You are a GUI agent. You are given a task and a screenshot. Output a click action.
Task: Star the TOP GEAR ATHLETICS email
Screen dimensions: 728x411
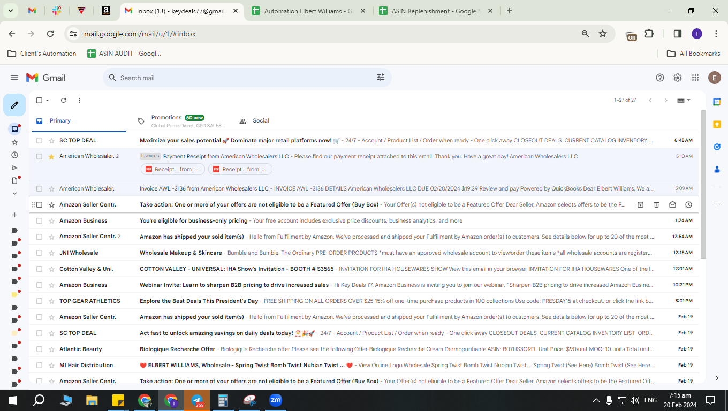[x=51, y=301]
